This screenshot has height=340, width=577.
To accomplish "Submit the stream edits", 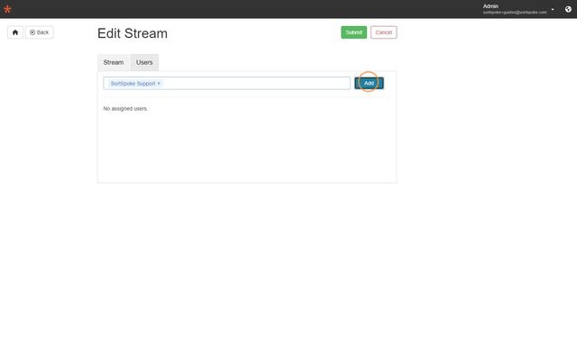I will (353, 32).
